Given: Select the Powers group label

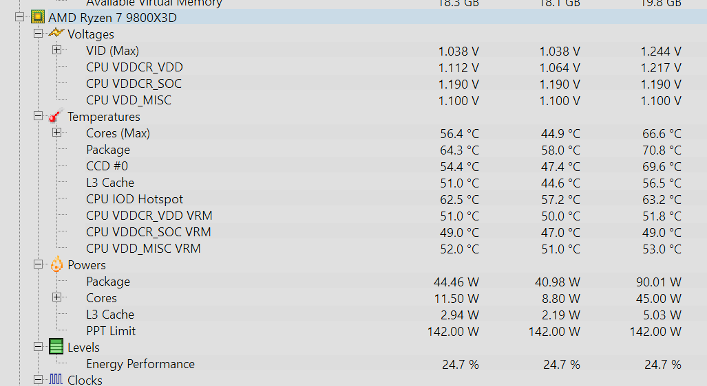Looking at the screenshot, I should pos(87,265).
